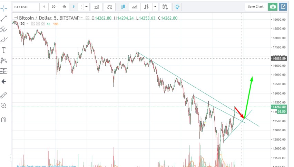Click the current price label 14262.80

[279, 107]
